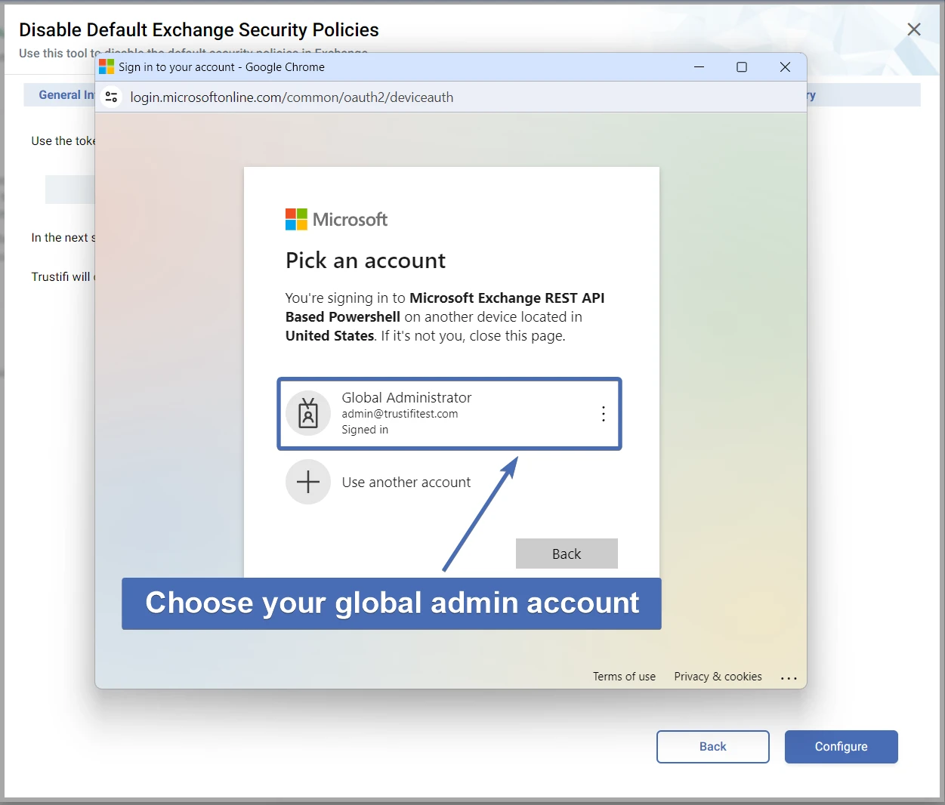Click the badge avatar icon for Global Administrator
Image resolution: width=945 pixels, height=805 pixels.
[308, 414]
